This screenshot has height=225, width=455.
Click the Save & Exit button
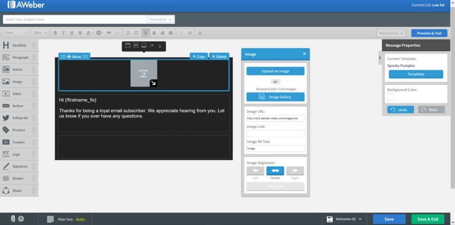(x=428, y=219)
